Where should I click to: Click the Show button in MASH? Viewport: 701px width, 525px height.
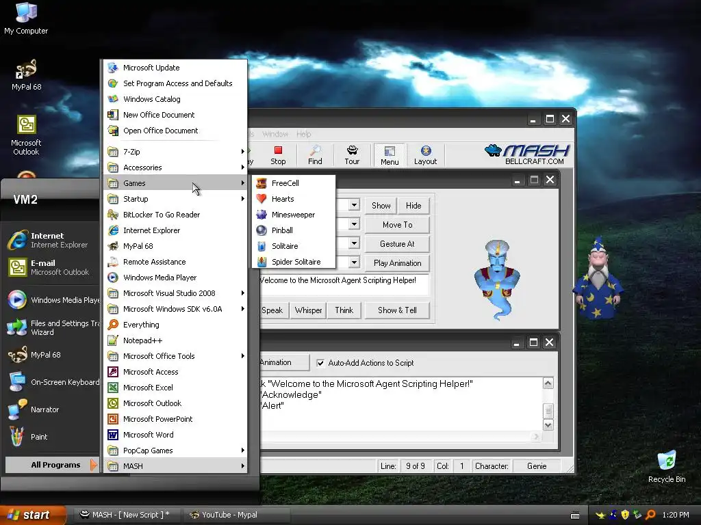(x=381, y=205)
